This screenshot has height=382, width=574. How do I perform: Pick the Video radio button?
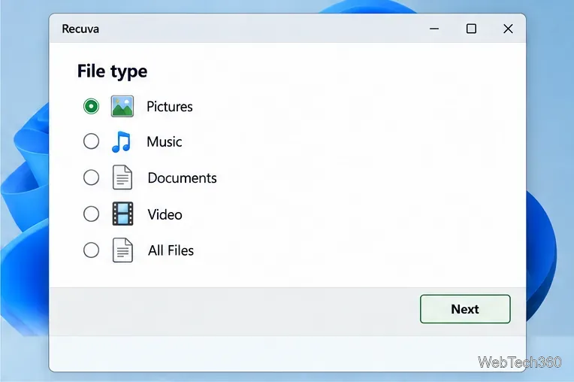tap(91, 214)
